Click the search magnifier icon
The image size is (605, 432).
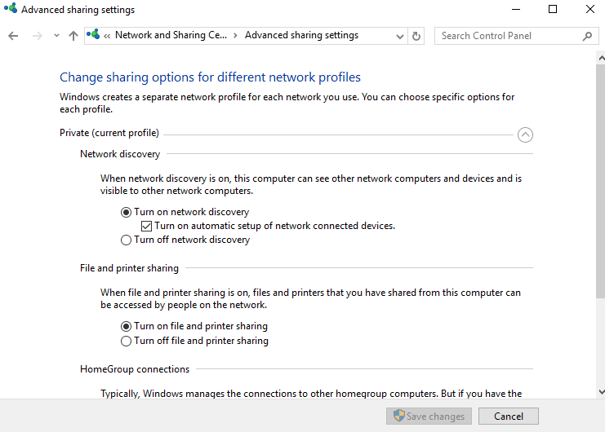587,36
